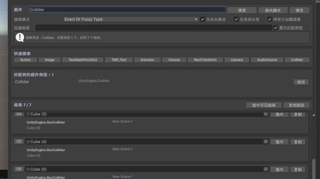The height and width of the screenshot is (179, 320).
Task: Click the row number 05 label
Action: click(19, 141)
